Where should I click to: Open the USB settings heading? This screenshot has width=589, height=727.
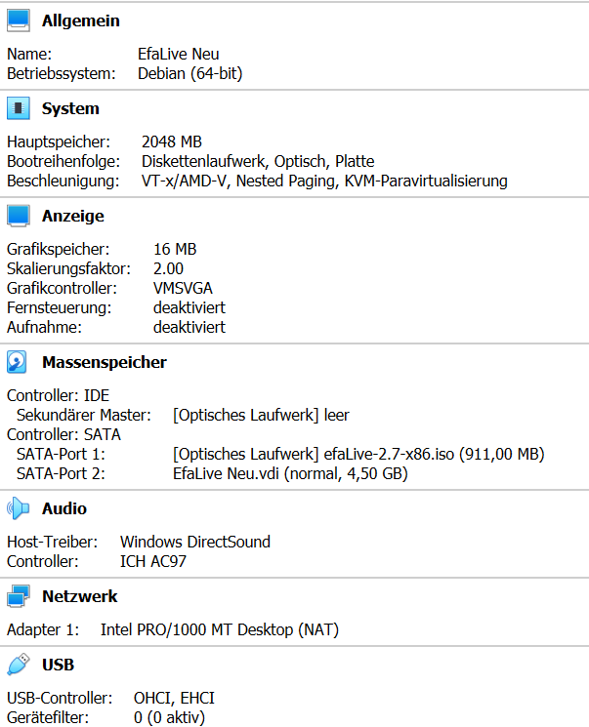coord(58,665)
